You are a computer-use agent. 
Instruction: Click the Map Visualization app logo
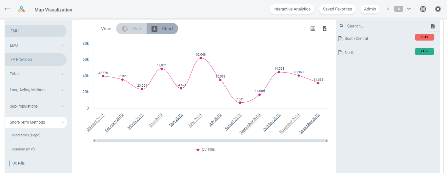(21, 9)
